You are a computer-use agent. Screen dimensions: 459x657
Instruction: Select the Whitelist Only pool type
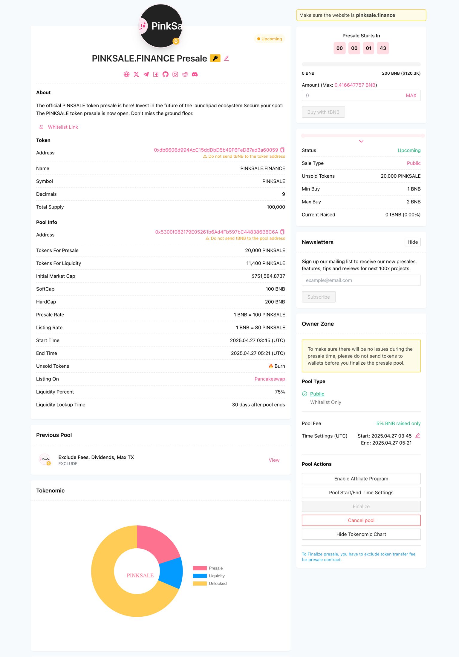[x=326, y=402]
